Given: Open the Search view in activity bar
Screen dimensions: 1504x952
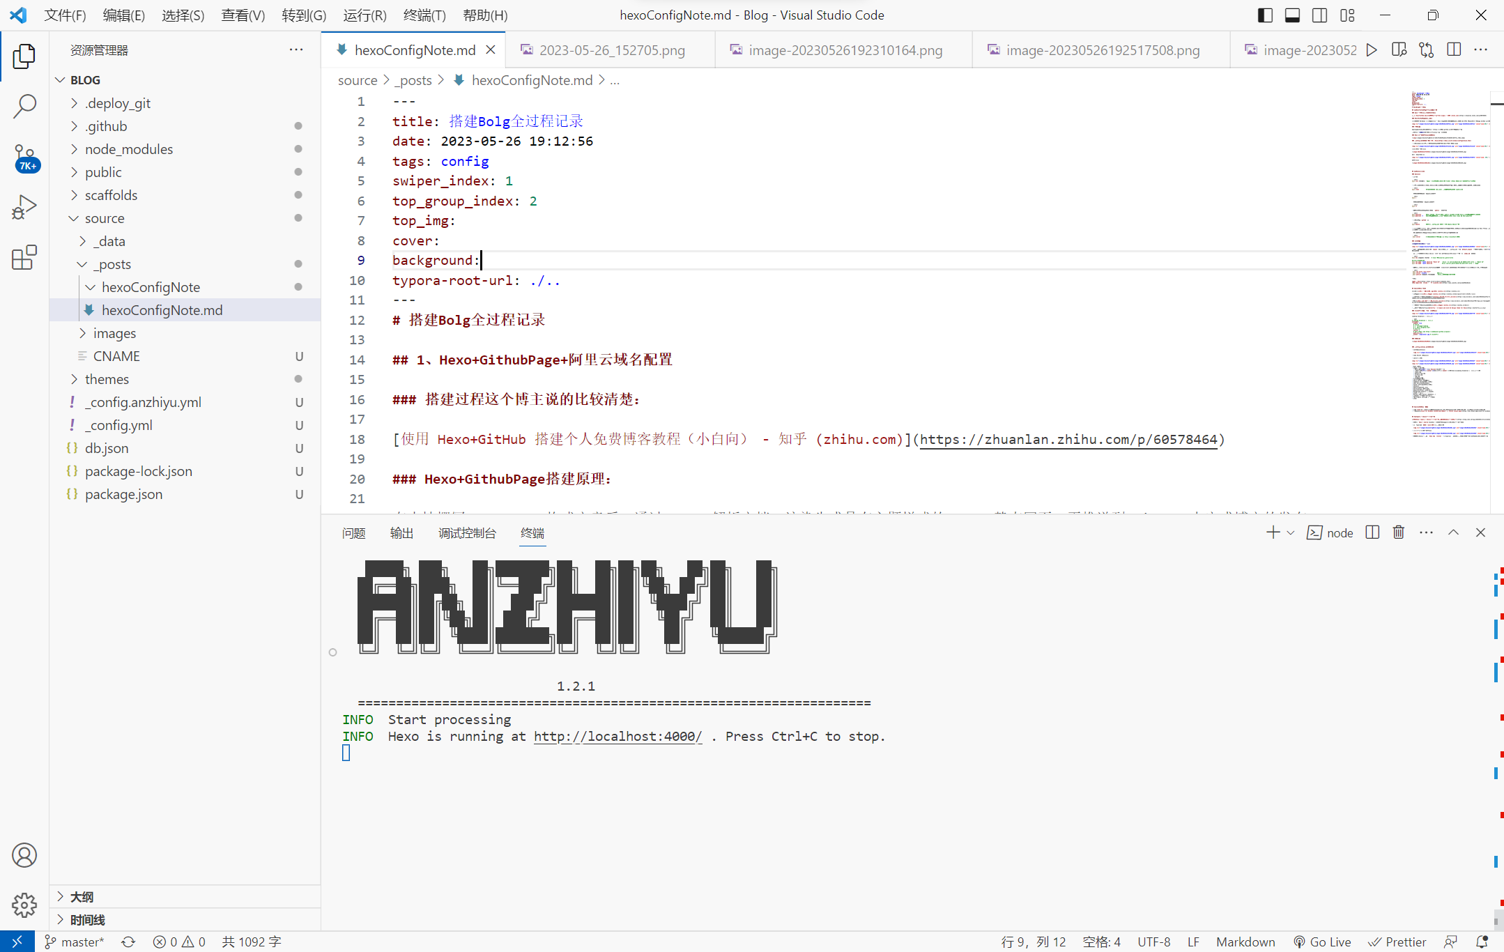Looking at the screenshot, I should 24,107.
